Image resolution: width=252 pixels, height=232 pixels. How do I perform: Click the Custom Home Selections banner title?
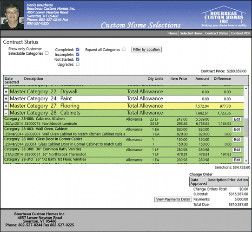click(141, 25)
